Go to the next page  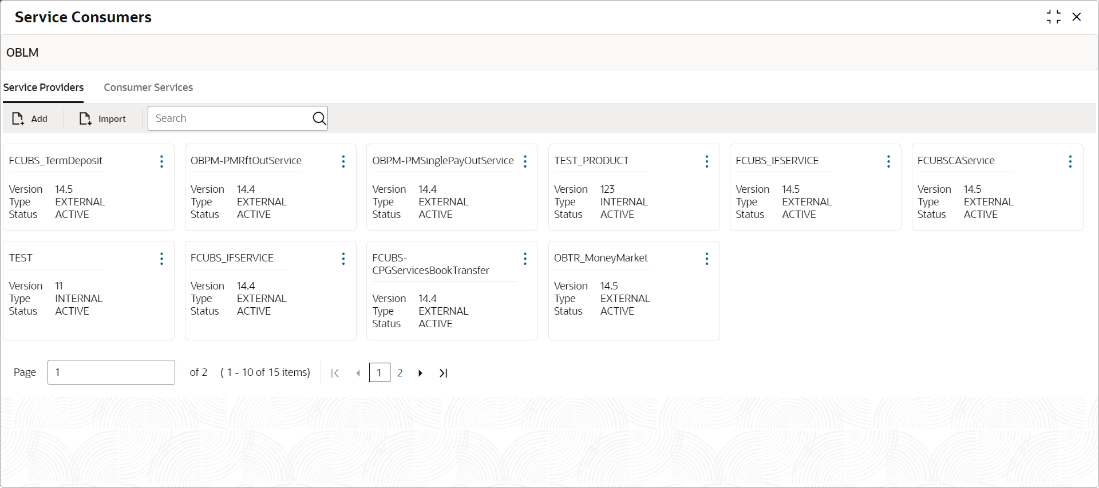click(x=421, y=373)
